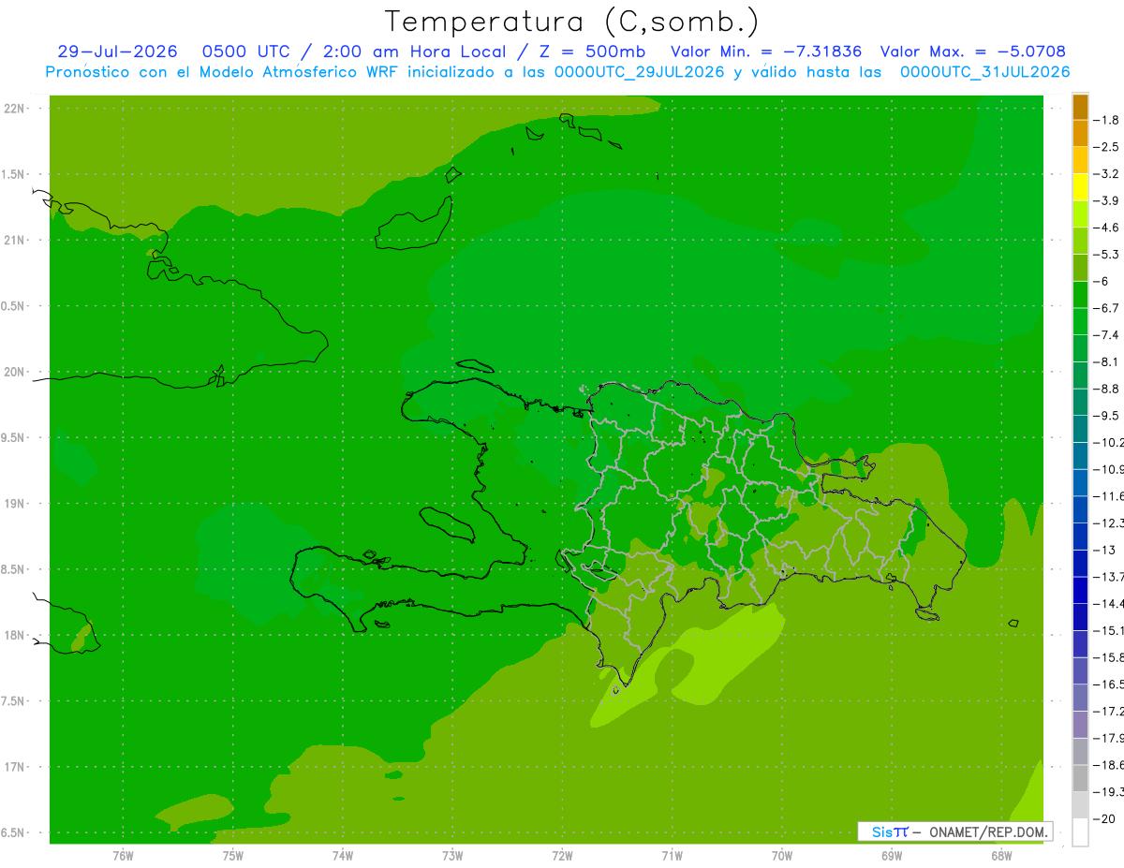
Task: Click the 'ONAMET/REP.DOM.' credit label
Action: [987, 831]
